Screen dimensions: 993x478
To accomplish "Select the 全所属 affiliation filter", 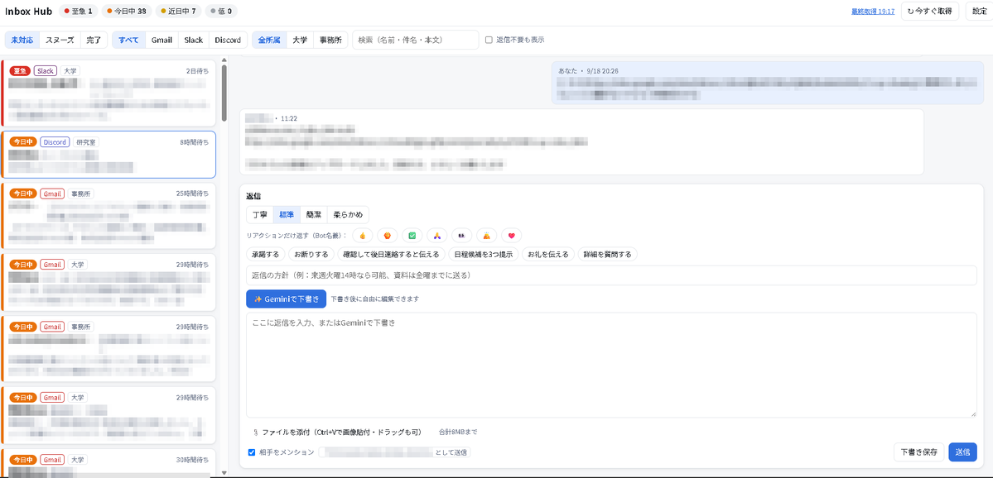I will pos(269,40).
